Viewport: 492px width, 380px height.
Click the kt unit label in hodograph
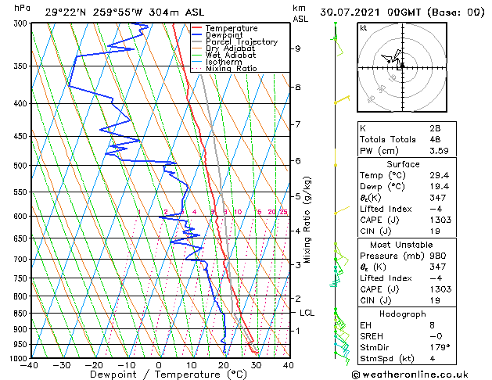[364, 28]
